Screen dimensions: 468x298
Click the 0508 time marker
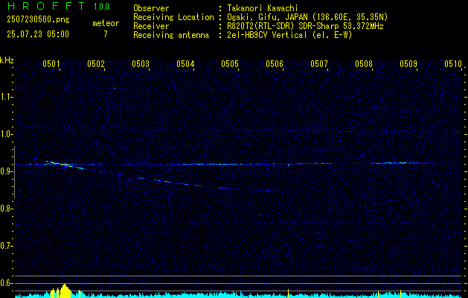pyautogui.click(x=364, y=63)
